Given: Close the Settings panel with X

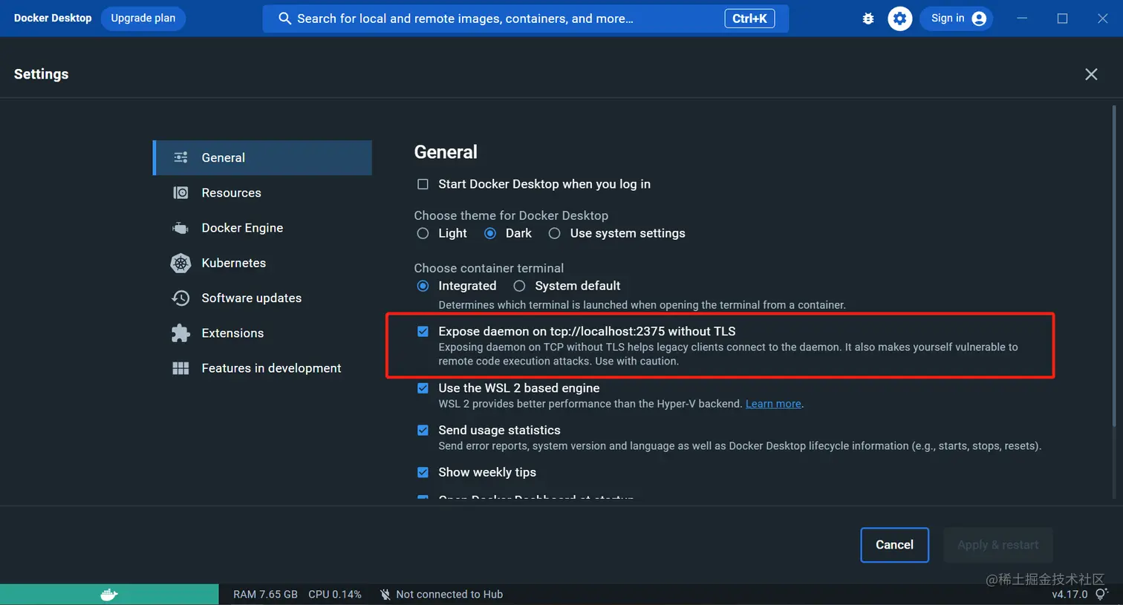Looking at the screenshot, I should 1091,74.
